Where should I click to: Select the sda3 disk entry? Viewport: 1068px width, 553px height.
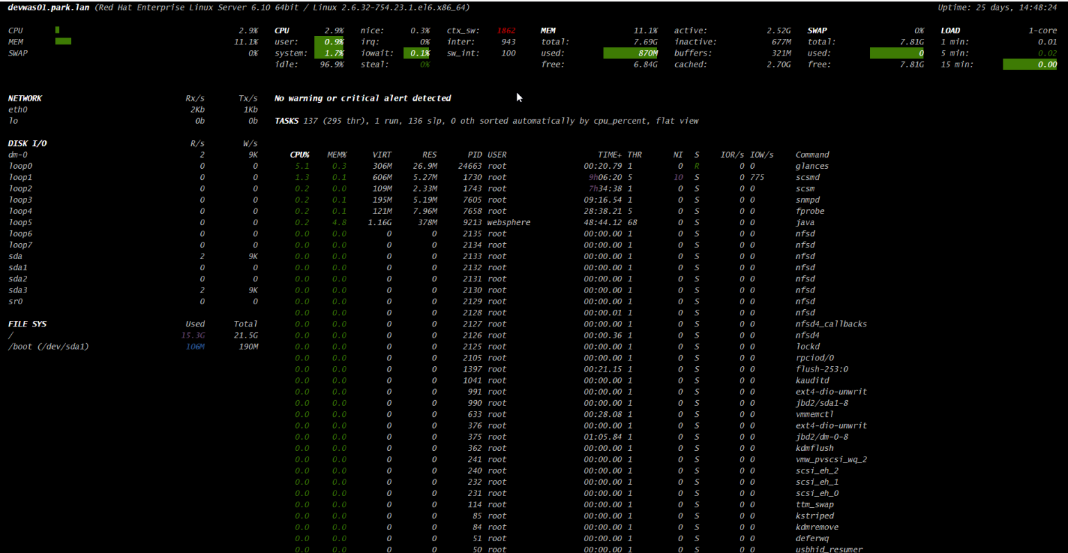point(18,290)
